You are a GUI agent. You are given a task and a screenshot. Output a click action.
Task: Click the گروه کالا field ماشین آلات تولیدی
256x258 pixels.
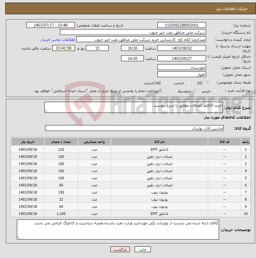[134, 128]
